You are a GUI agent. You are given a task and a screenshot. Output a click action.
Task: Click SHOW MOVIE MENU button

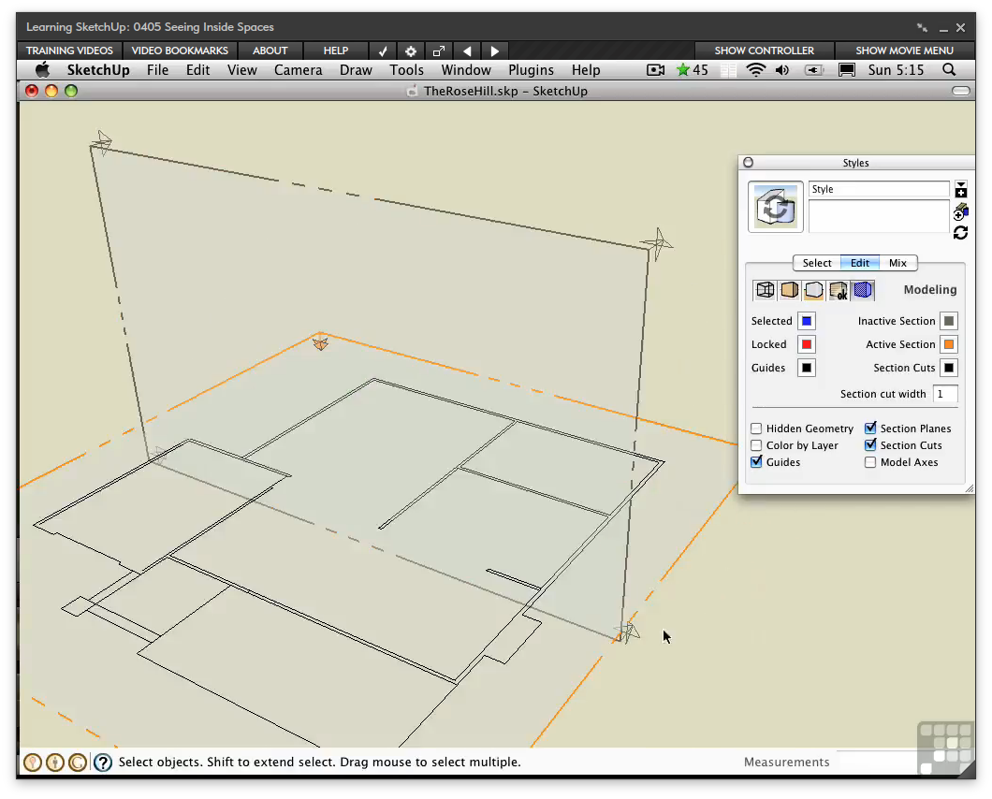pyautogui.click(x=904, y=51)
